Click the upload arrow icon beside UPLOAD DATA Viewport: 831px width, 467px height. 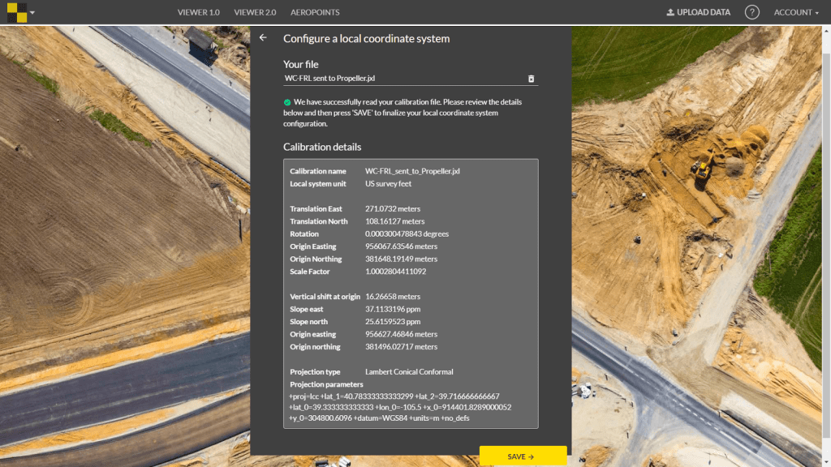tap(669, 12)
